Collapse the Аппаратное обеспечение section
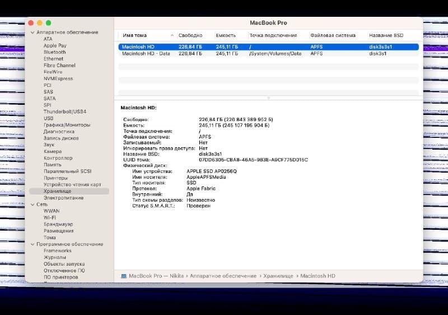The image size is (448, 315). (32, 33)
